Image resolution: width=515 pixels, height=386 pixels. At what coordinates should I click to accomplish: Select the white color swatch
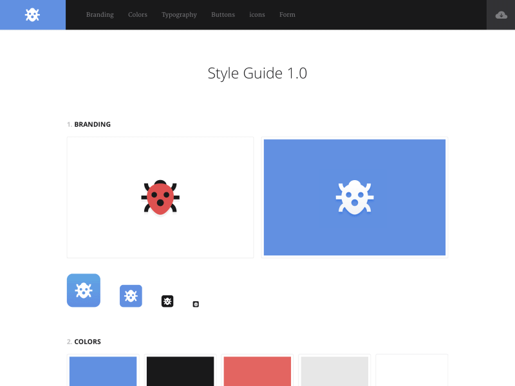coord(412,371)
